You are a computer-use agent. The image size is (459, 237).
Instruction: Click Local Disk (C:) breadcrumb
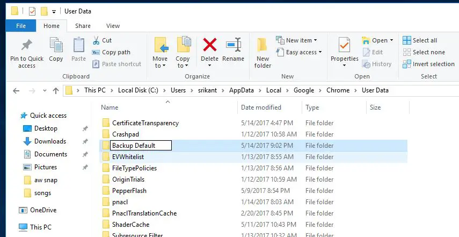[138, 90]
